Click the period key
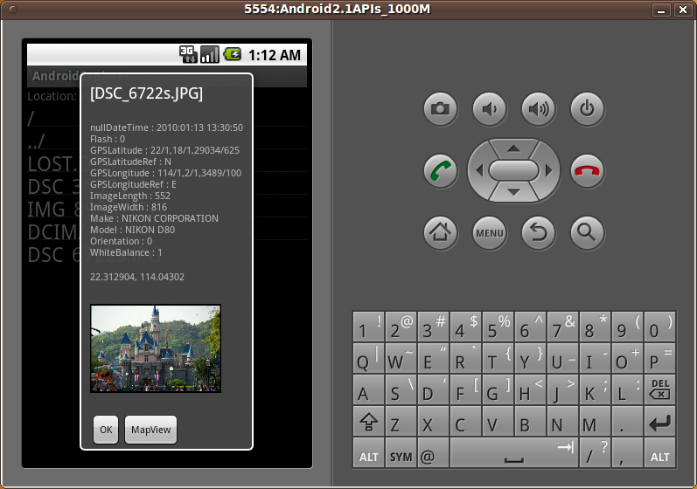The image size is (697, 489). (627, 422)
